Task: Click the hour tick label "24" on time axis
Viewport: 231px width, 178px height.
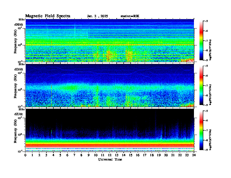Action: point(194,155)
